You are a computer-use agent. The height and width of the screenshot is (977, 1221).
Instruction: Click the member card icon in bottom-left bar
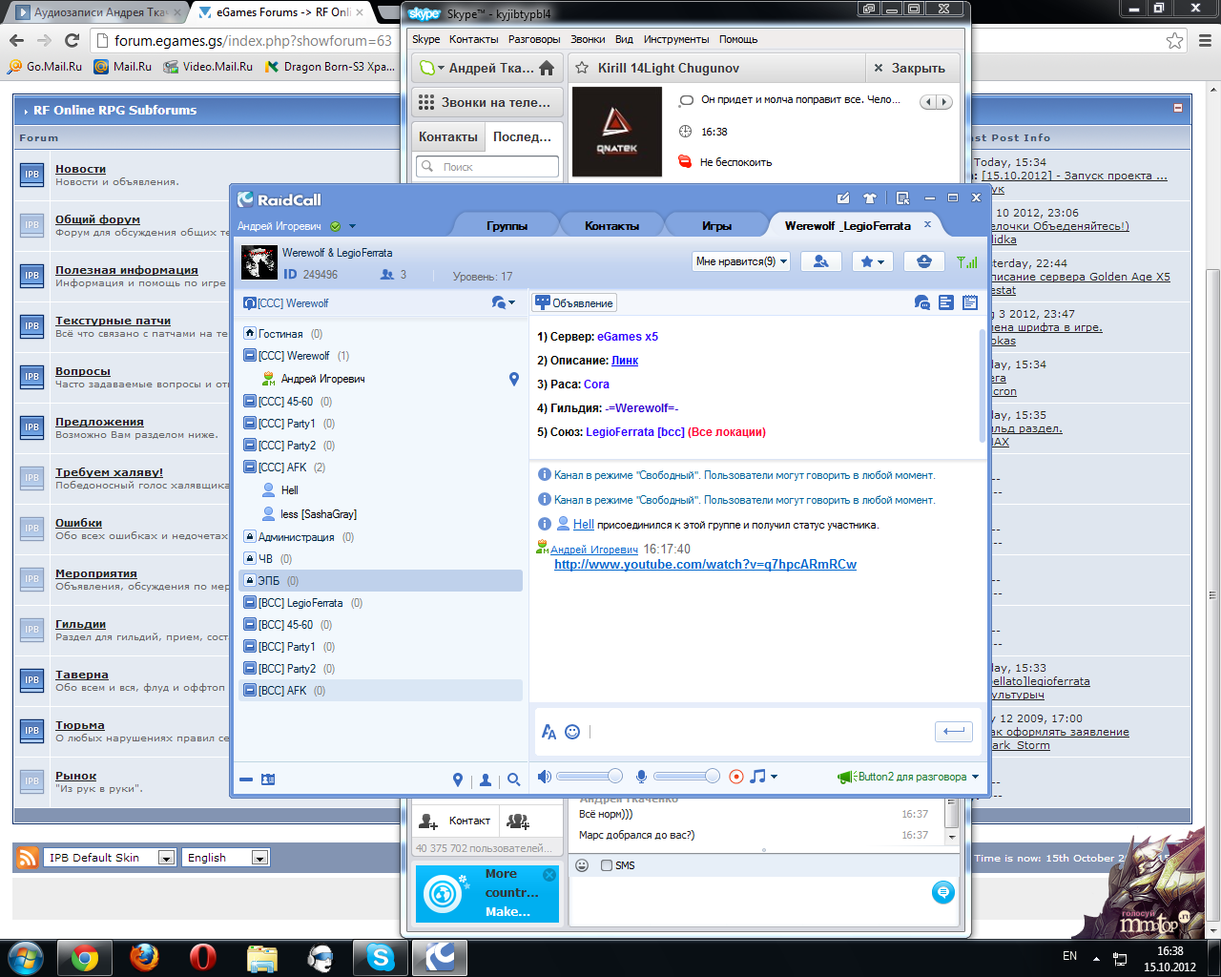pyautogui.click(x=268, y=780)
